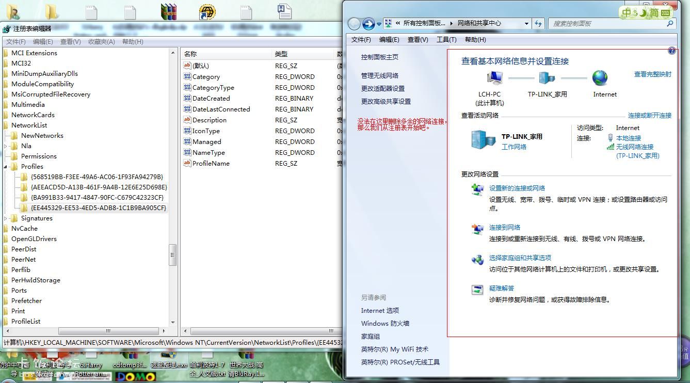690x383 pixels.
Task: Select the Description string value icon
Action: pos(187,120)
